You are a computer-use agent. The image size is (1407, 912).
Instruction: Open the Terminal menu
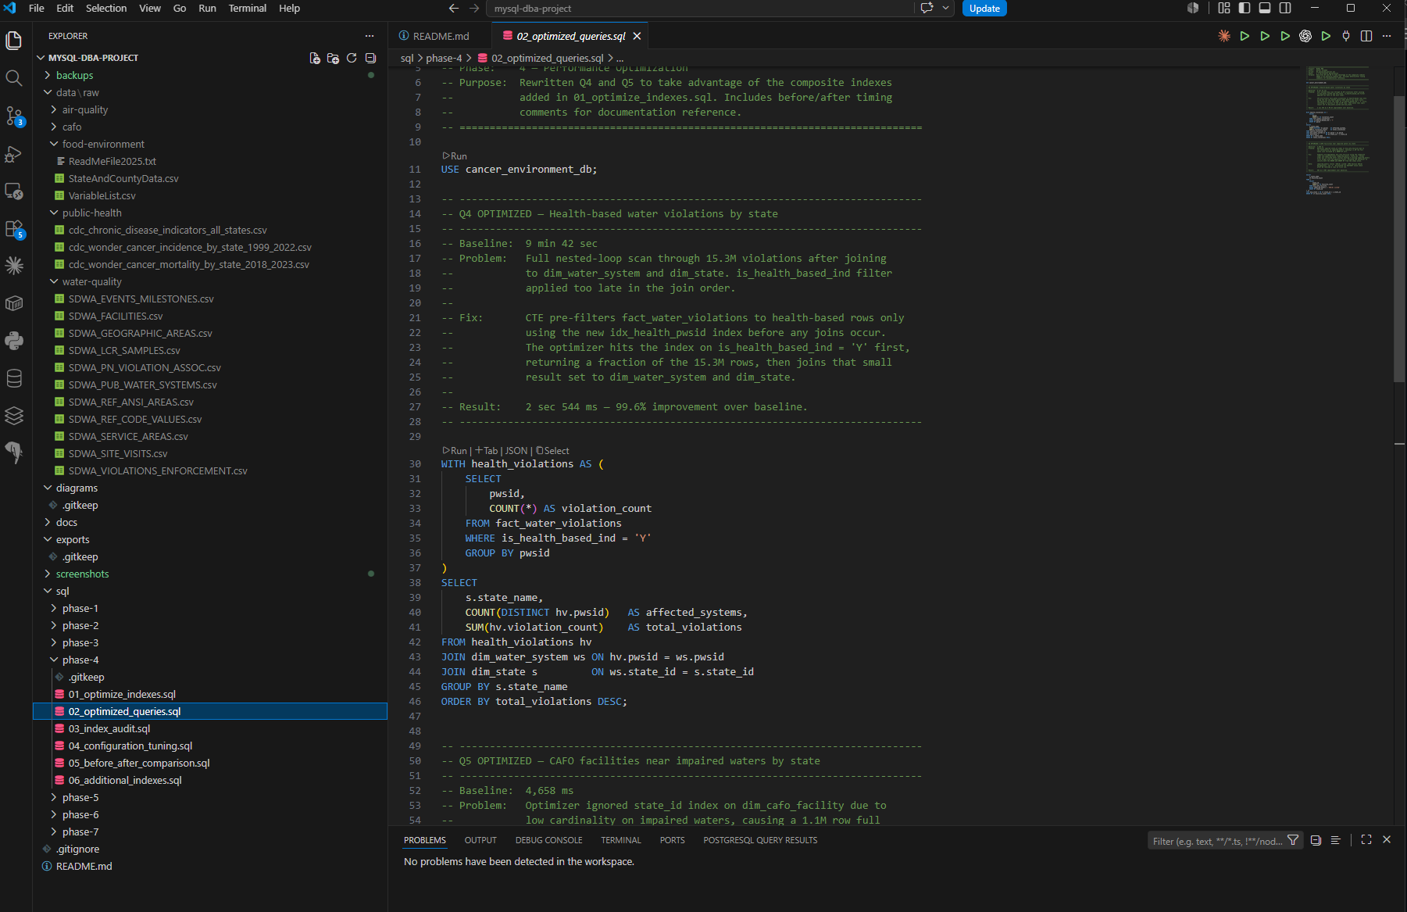pos(247,9)
